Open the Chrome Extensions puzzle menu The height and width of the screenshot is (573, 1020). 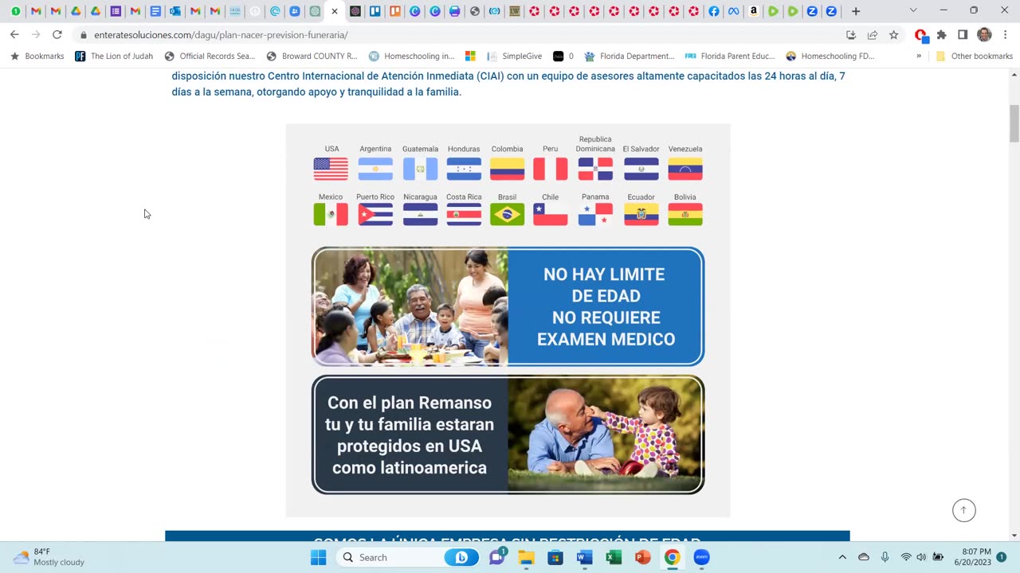click(x=941, y=35)
